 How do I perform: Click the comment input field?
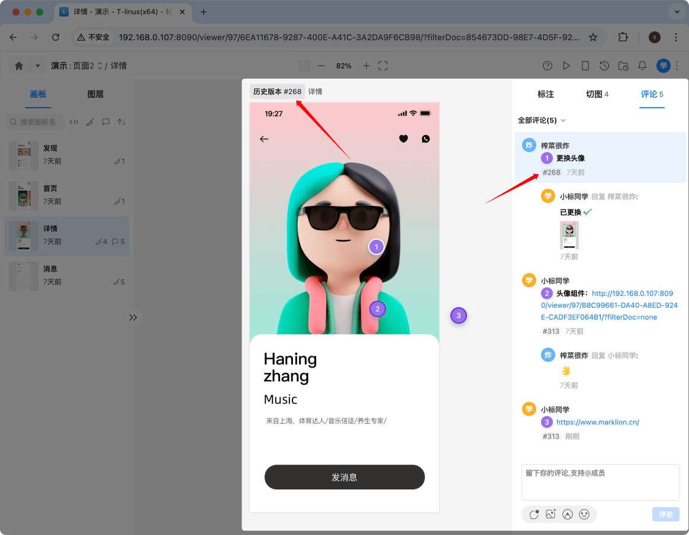[600, 482]
